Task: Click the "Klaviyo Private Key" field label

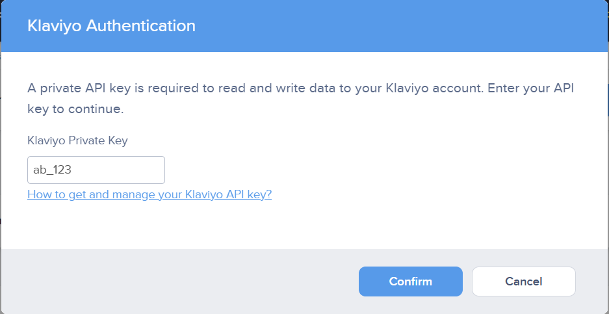Action: 77,140
